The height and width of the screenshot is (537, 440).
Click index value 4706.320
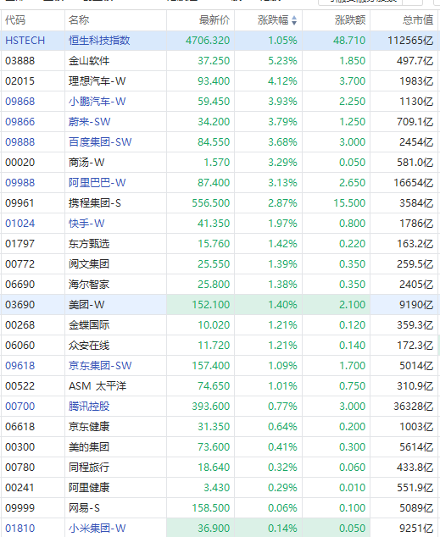pos(208,41)
